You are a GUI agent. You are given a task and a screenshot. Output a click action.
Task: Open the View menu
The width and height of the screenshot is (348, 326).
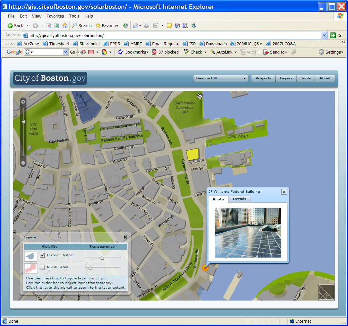click(x=37, y=16)
